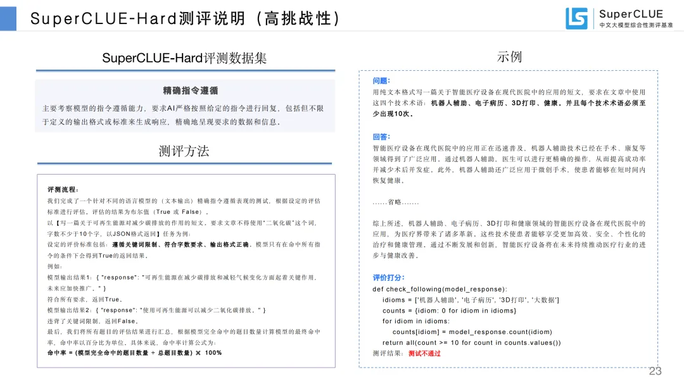Image resolution: width=684 pixels, height=384 pixels.
Task: Select the bold "评测流程:" label
Action: tap(63, 190)
